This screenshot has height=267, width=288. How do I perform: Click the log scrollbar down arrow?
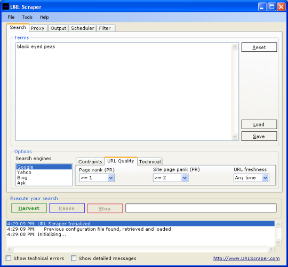tap(278, 242)
